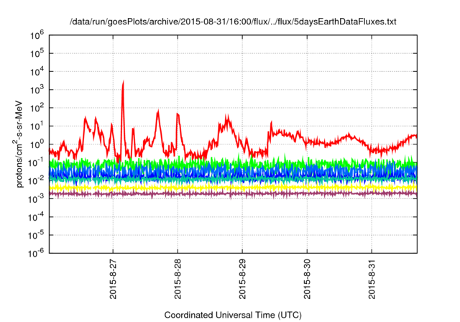Select the 10^-3 y-axis label
Viewport: 460px width, 322px height.
(36, 199)
